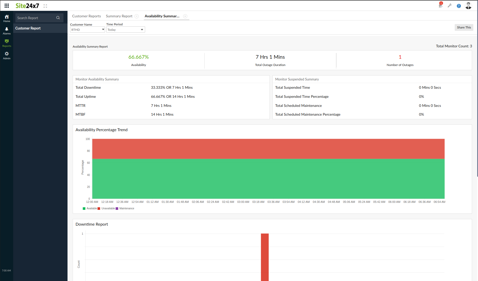Click the Share This button
This screenshot has height=281, width=478.
pos(464,27)
